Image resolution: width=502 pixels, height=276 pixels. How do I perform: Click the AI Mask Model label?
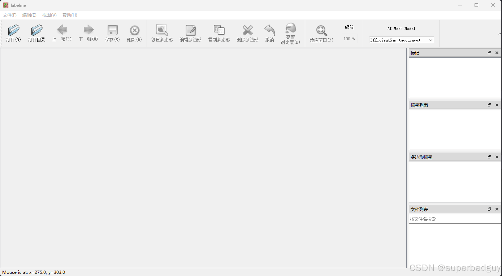[401, 29]
